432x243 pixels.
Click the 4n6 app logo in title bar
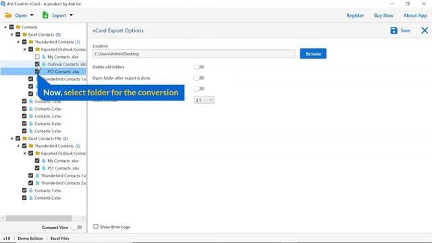pos(3,4)
